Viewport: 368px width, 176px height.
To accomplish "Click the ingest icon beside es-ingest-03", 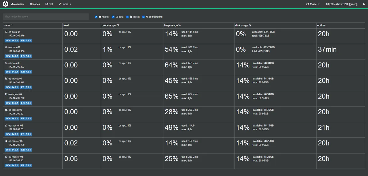I will (6, 110).
